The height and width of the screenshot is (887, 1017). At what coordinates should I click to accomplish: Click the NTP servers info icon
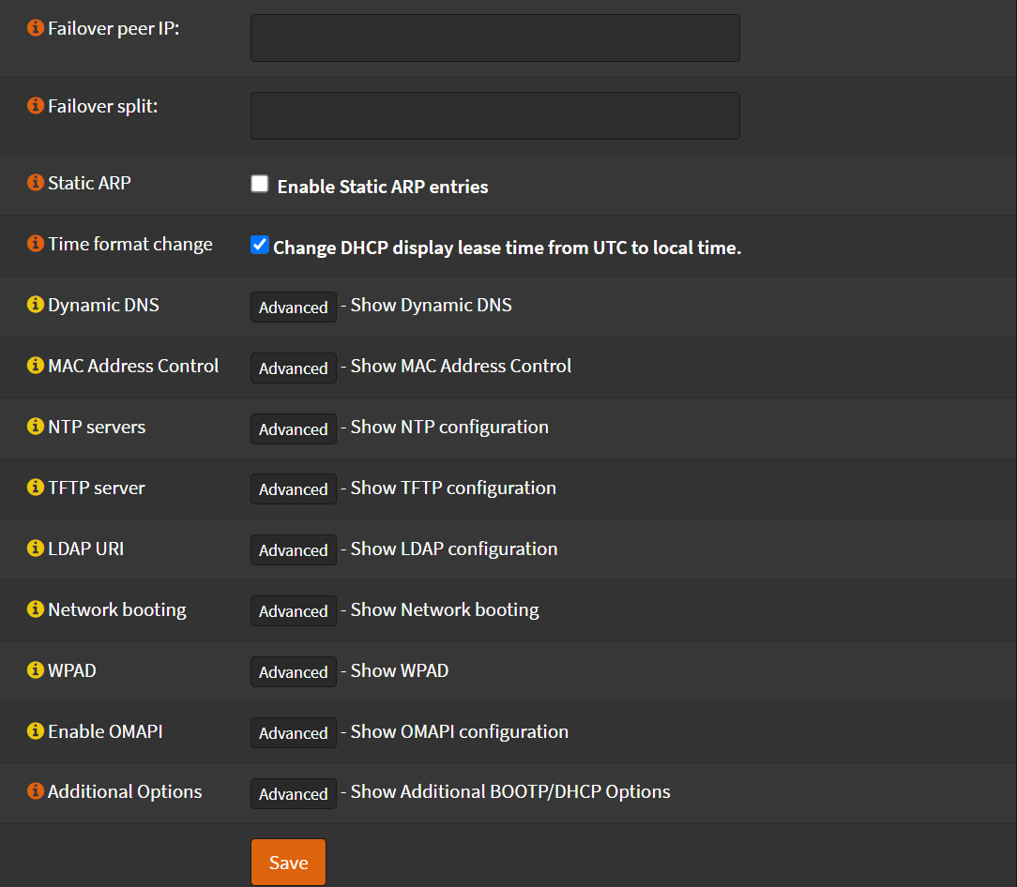click(36, 427)
